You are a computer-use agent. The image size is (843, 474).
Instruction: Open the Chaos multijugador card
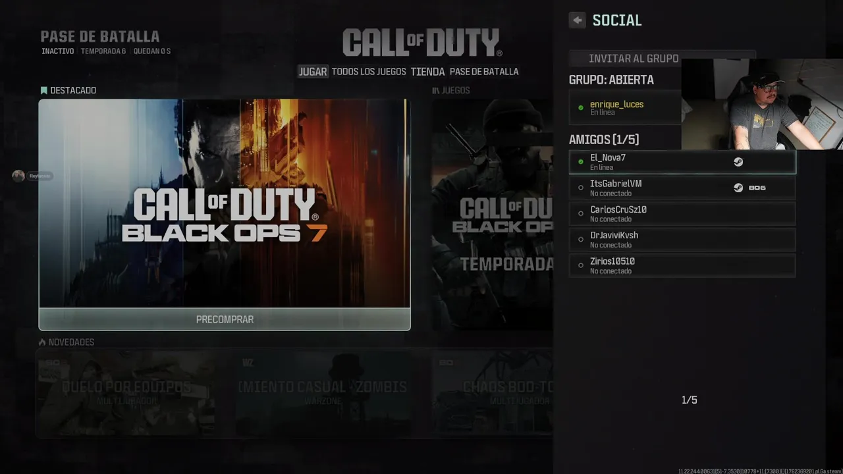click(492, 393)
